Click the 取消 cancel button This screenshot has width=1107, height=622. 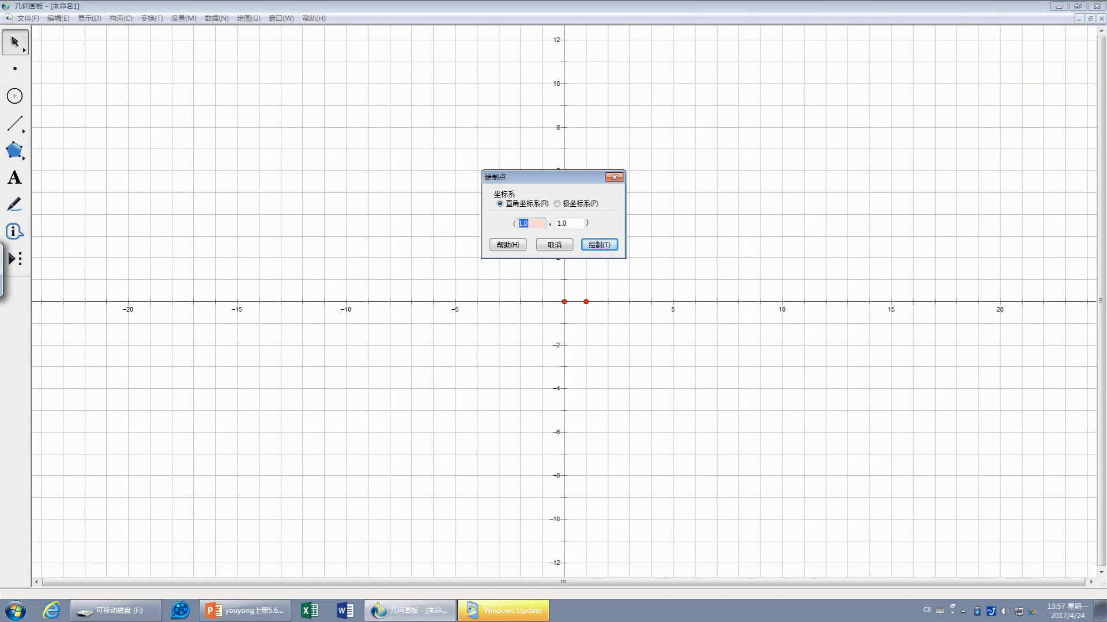coord(554,245)
